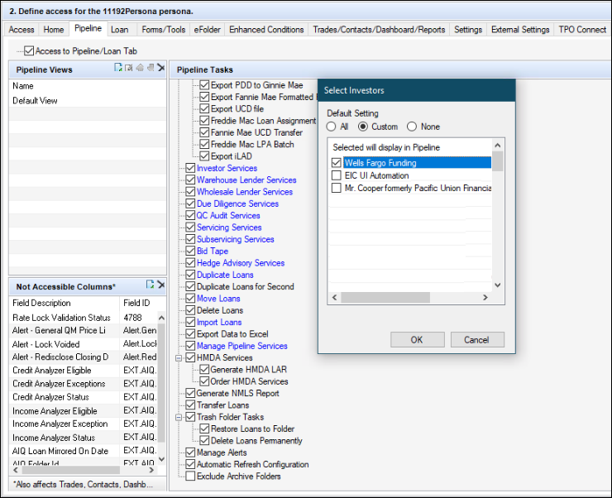The height and width of the screenshot is (498, 612).
Task: Choose the None radio button in Select Investors
Action: coord(412,127)
